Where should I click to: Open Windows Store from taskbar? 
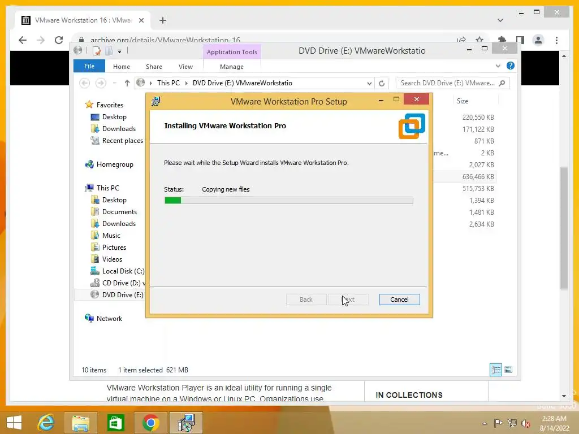pyautogui.click(x=115, y=423)
